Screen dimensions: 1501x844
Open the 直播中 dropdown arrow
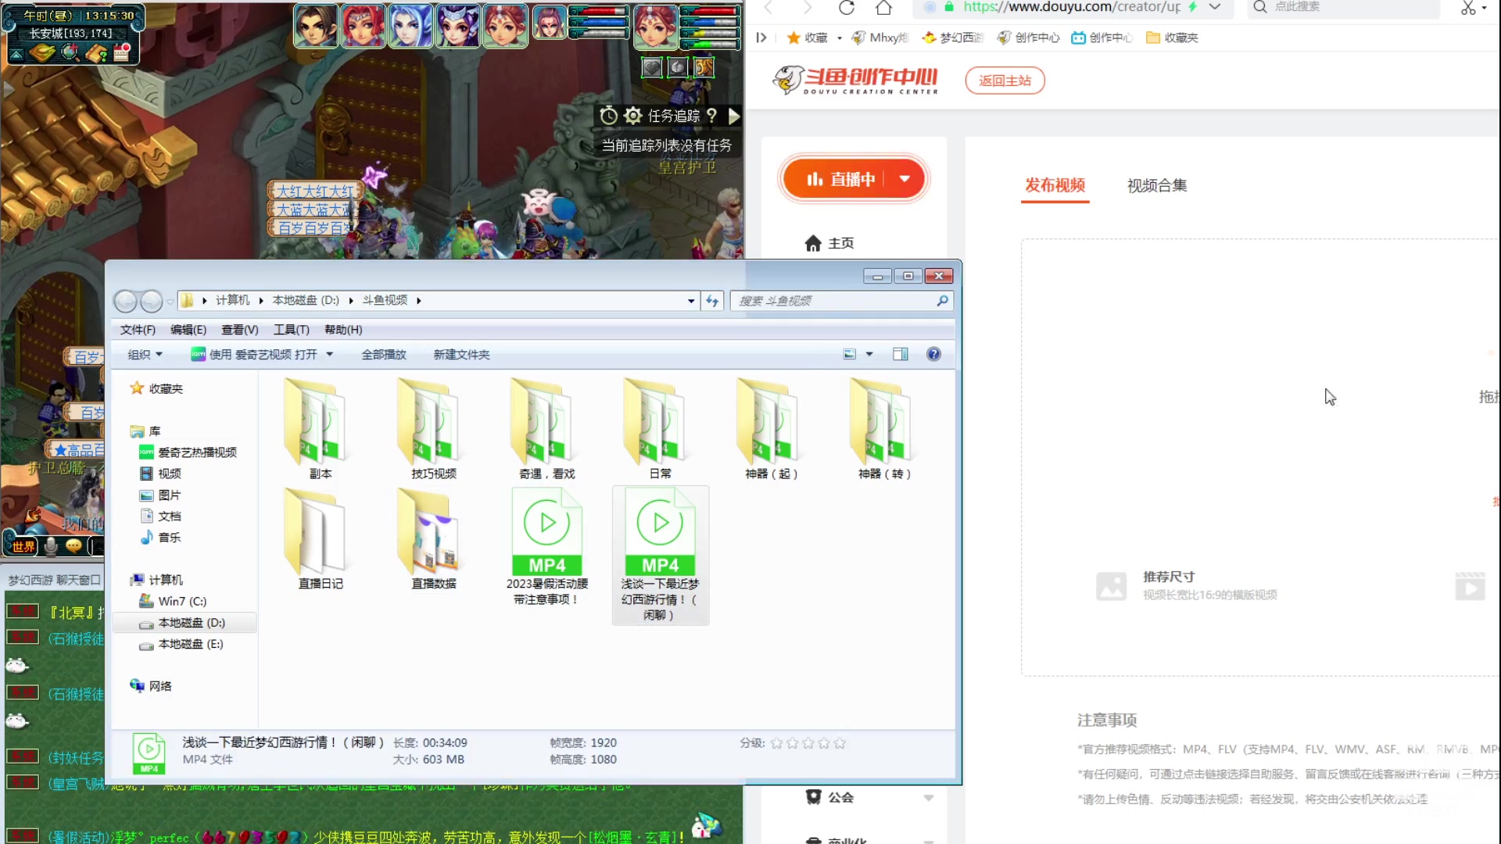[x=905, y=179]
